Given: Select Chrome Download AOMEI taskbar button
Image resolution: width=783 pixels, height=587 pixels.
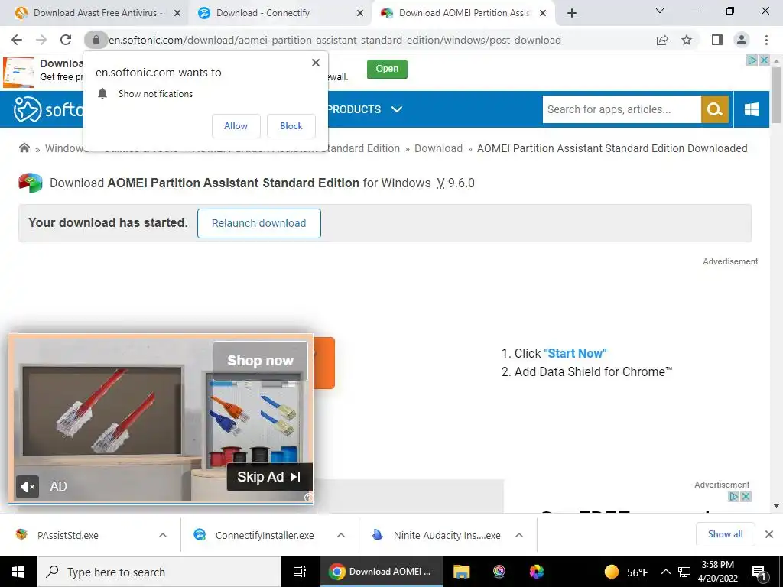Looking at the screenshot, I should coord(381,572).
